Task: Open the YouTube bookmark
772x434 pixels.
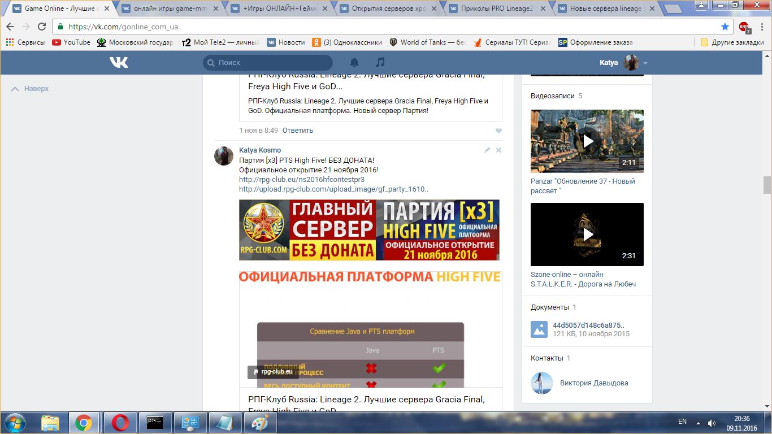Action: point(71,42)
